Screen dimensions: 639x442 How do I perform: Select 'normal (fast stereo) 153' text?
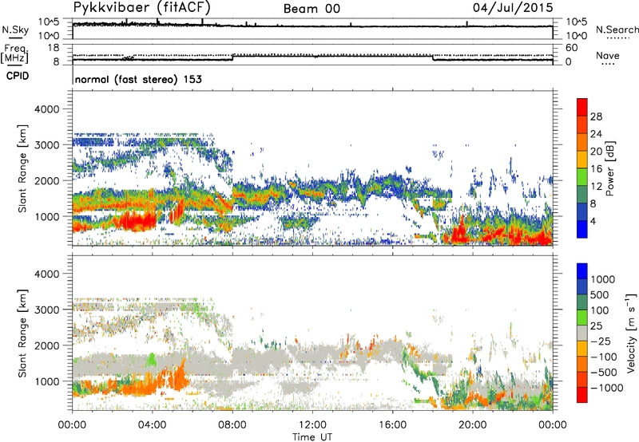138,79
